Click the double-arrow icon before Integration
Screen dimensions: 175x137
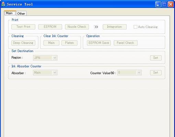96,27
